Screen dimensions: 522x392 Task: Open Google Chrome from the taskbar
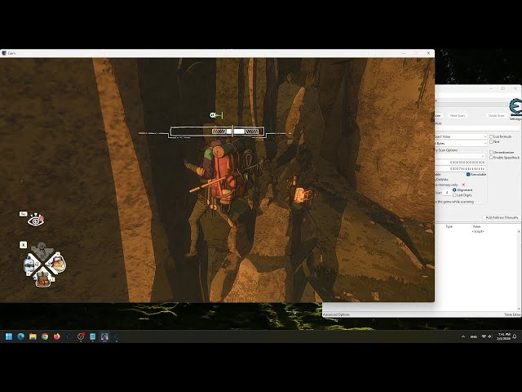click(45, 336)
